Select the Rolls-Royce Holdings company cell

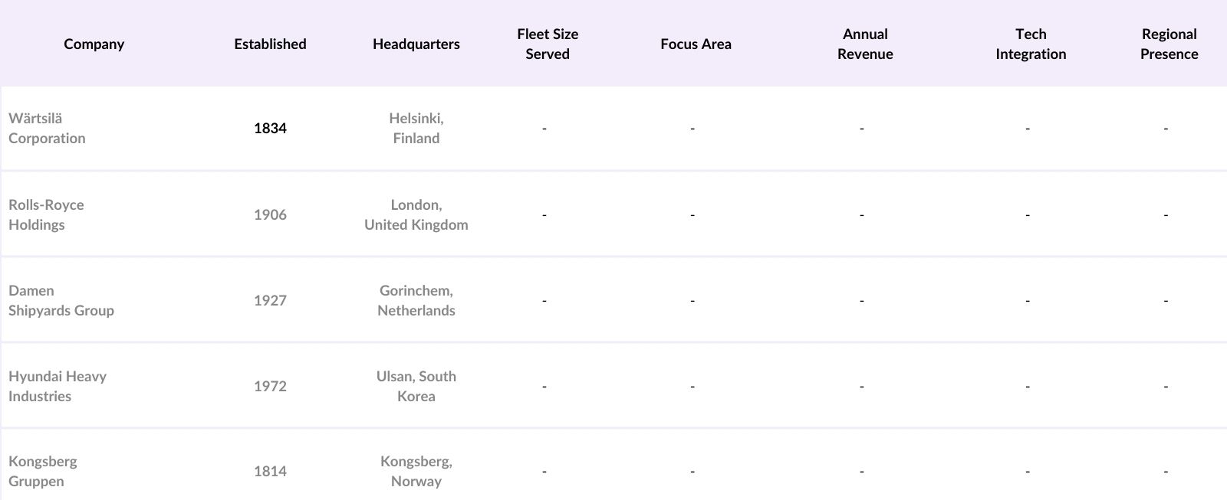coord(46,215)
